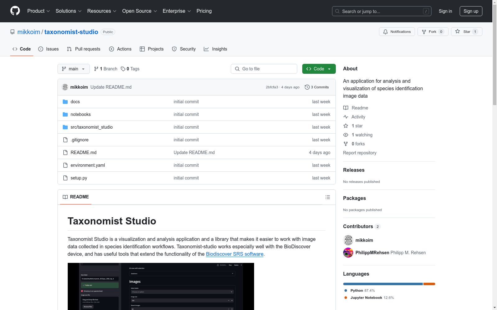497x310 pixels.
Task: Open the taxonomist-studio repository name link
Action: click(71, 32)
